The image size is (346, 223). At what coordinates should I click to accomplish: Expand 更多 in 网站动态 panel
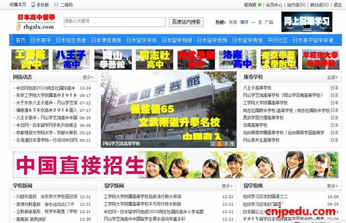(88, 77)
